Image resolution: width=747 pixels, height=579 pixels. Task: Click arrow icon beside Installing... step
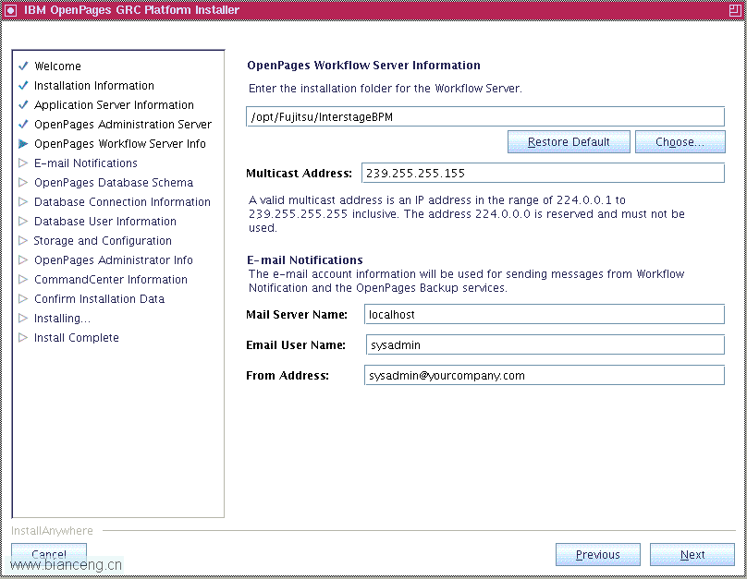point(23,319)
